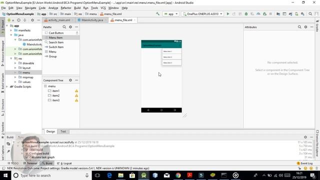Open Component Tree settings gear

click(x=70, y=80)
